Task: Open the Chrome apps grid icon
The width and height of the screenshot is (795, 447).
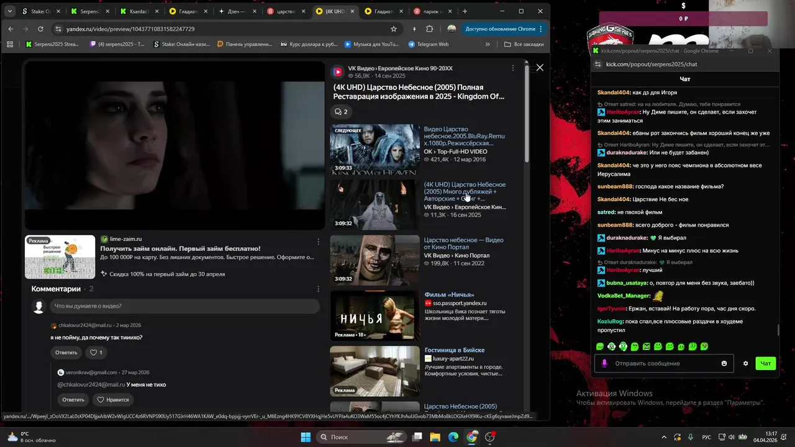Action: (x=10, y=44)
